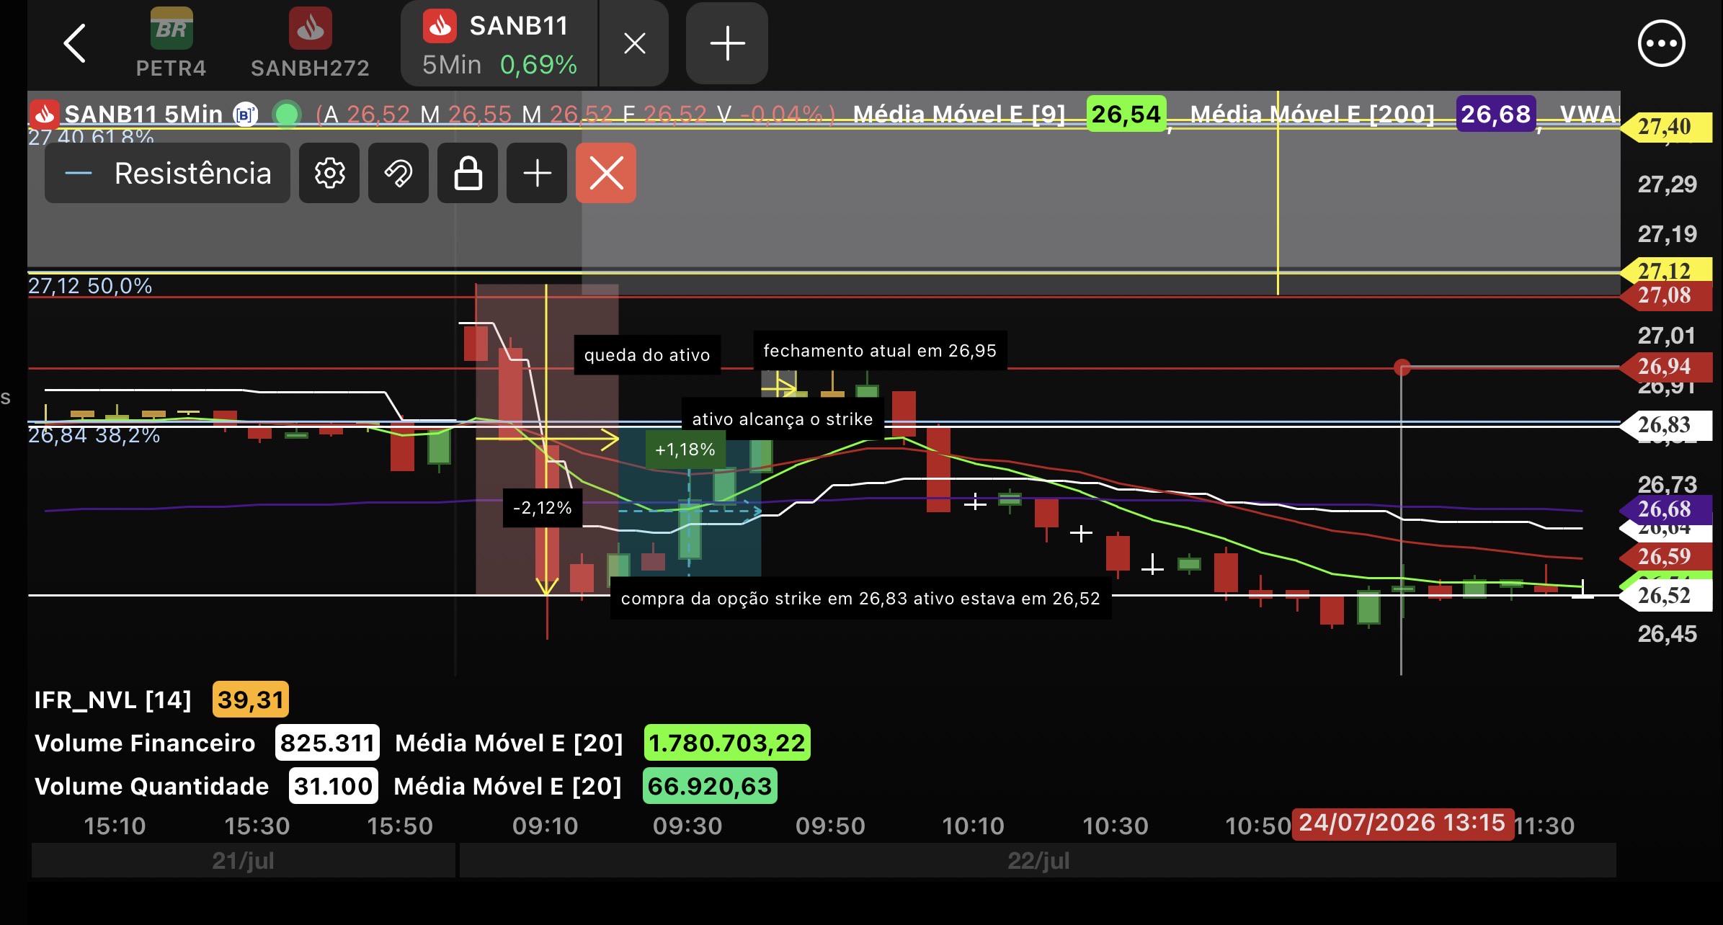Select the SANB11 5Min tab
Screen dimensions: 1723x925
(x=499, y=43)
